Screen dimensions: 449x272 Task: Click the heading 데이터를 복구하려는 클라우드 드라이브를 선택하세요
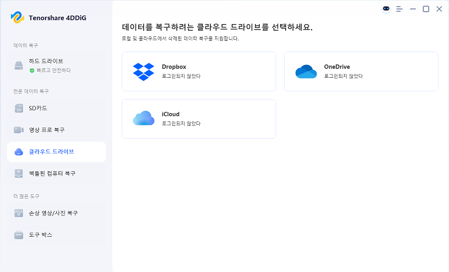click(217, 27)
